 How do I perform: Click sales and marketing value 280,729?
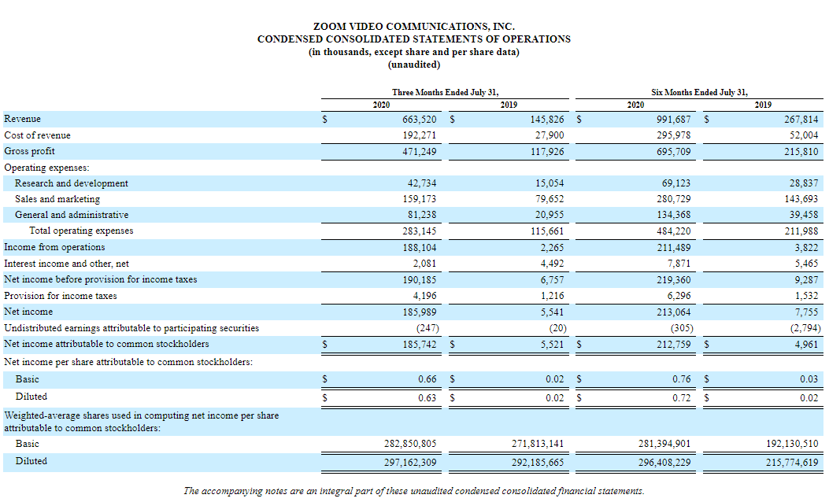click(x=674, y=199)
